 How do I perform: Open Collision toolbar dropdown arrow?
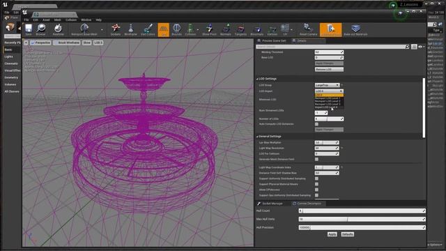(198, 29)
